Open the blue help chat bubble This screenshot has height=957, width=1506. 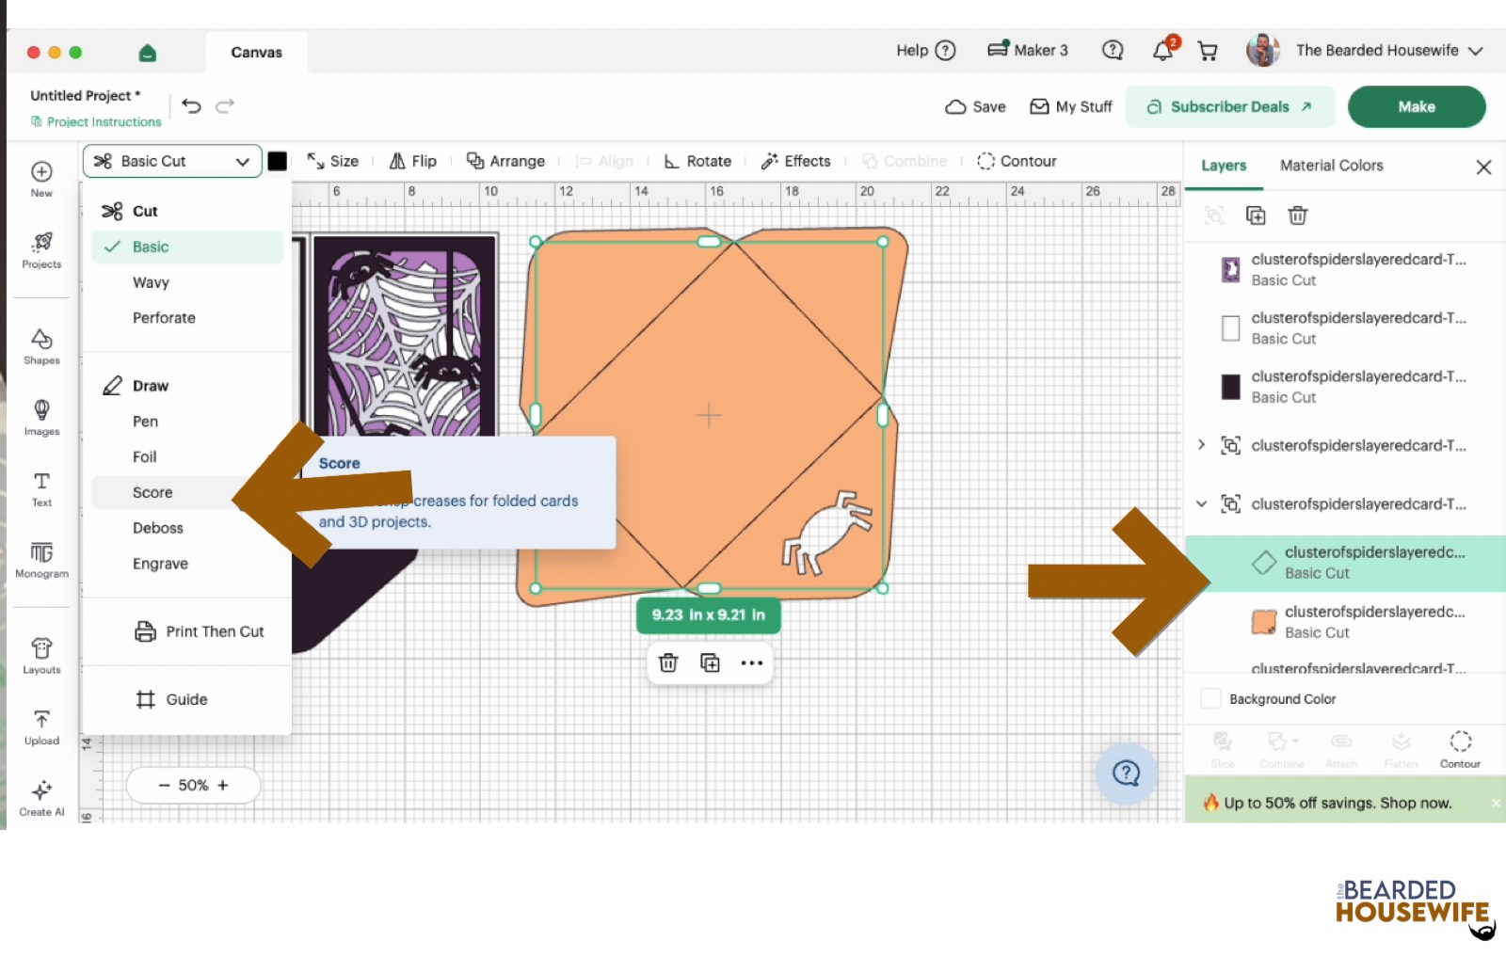click(1126, 774)
